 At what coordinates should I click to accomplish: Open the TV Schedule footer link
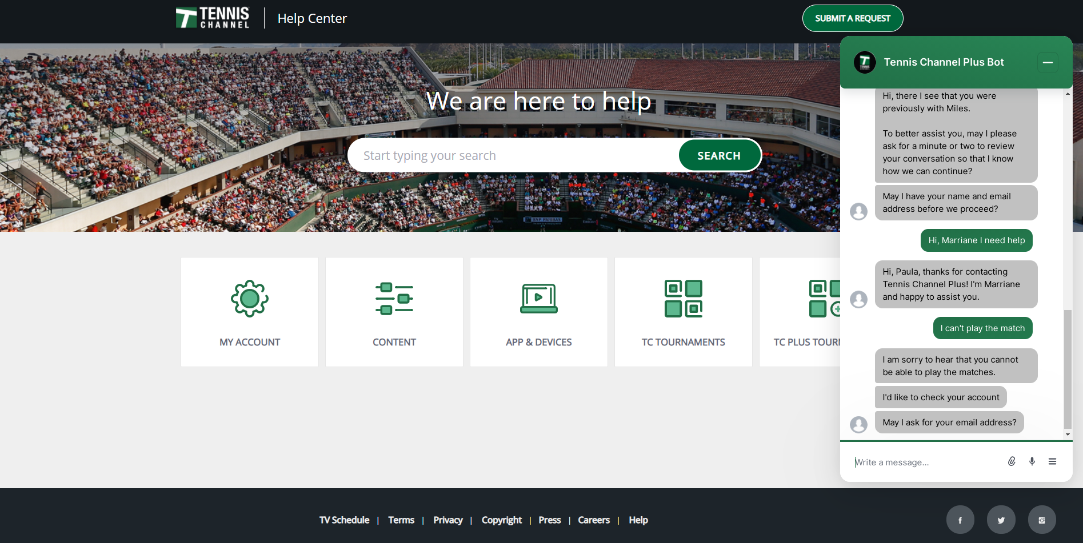tap(344, 520)
